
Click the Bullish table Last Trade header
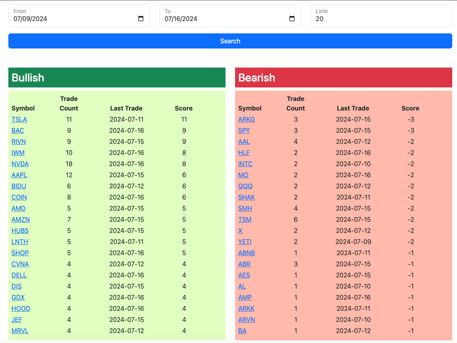tap(126, 109)
